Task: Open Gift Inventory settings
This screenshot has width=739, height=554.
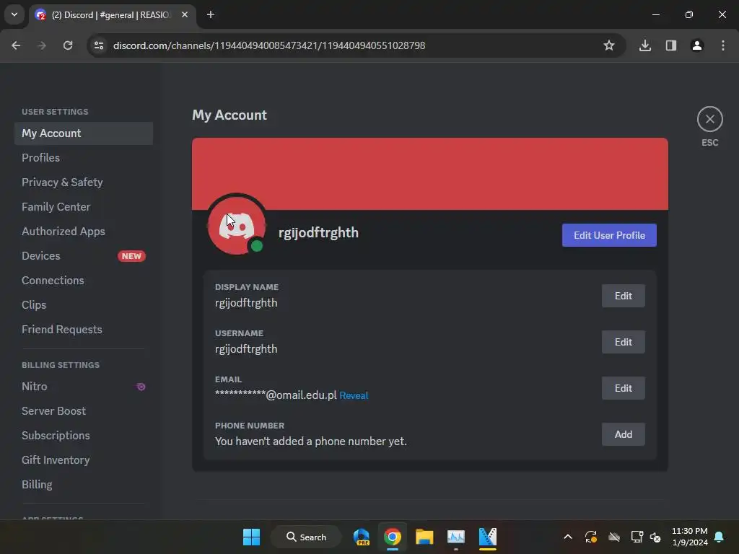Action: 84,460
